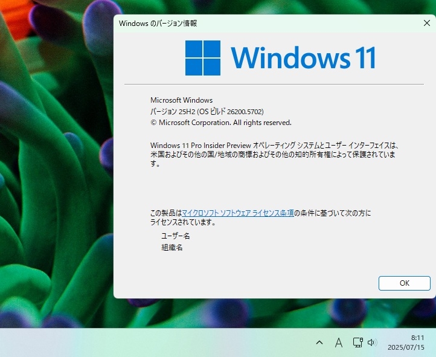Click the Windows 11 Pro Insider Preview paragraph
The image size is (436, 357).
(275, 154)
